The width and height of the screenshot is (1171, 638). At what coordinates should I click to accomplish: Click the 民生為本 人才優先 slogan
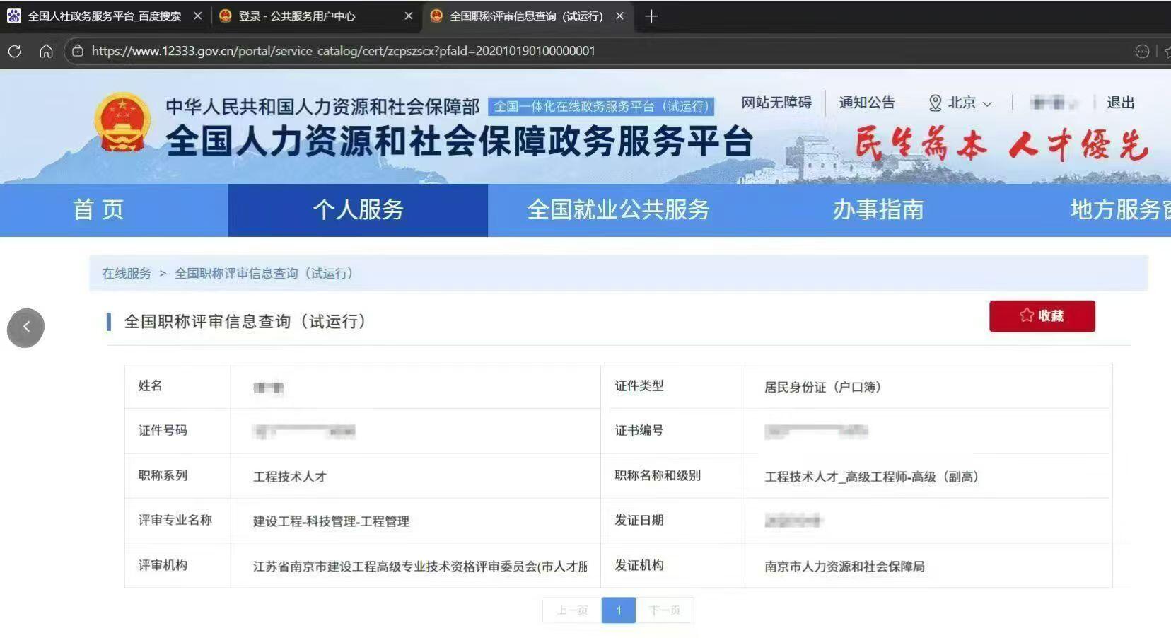(x=1001, y=144)
